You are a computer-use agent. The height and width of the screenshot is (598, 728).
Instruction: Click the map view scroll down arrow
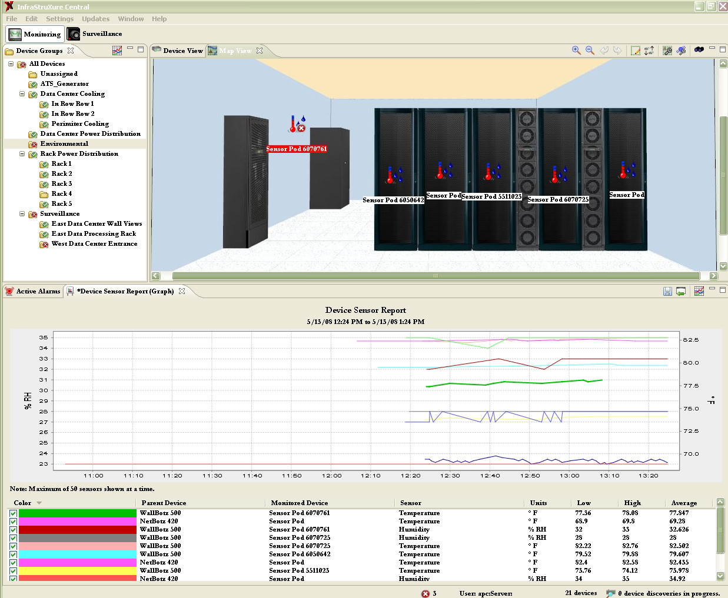pyautogui.click(x=723, y=266)
